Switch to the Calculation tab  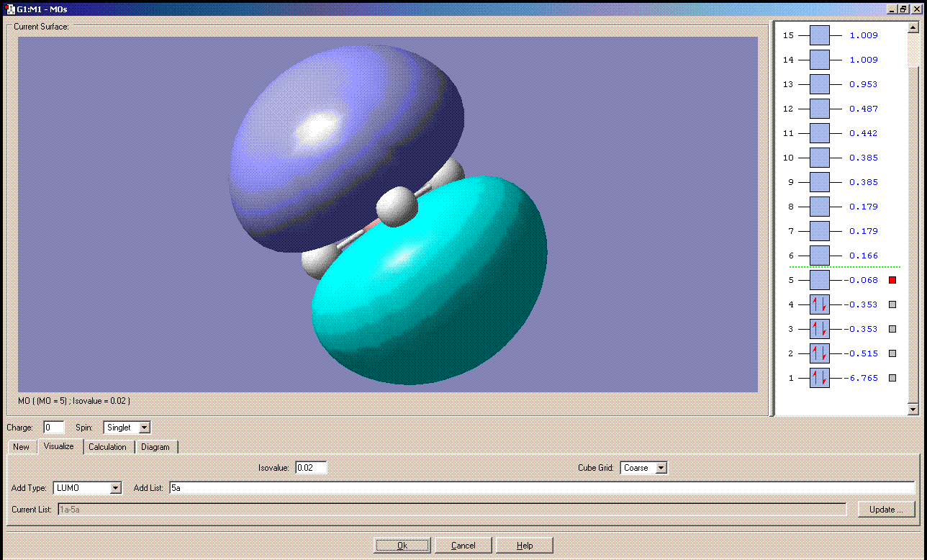click(x=108, y=447)
